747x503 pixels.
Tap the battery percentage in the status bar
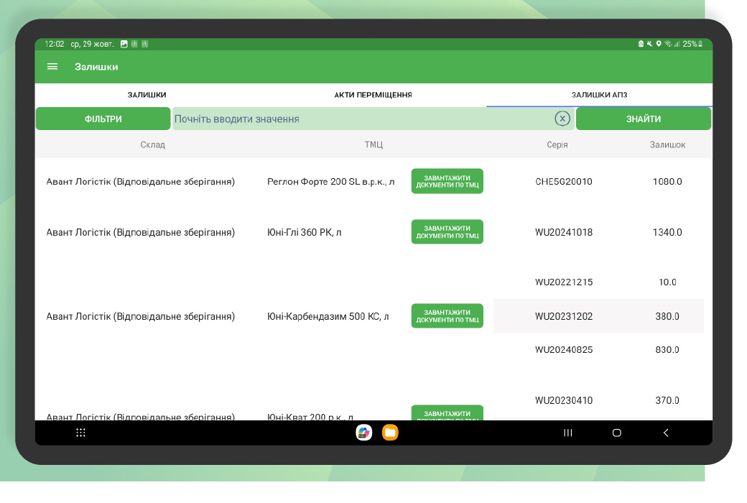692,44
